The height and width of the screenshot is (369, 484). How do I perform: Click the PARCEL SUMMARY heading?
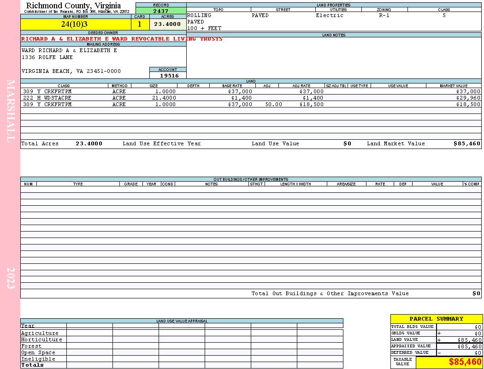coord(437,319)
